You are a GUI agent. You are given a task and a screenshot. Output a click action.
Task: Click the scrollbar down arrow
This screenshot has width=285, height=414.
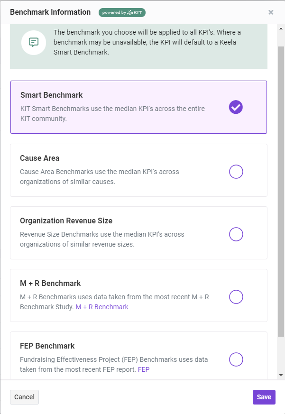click(x=281, y=375)
